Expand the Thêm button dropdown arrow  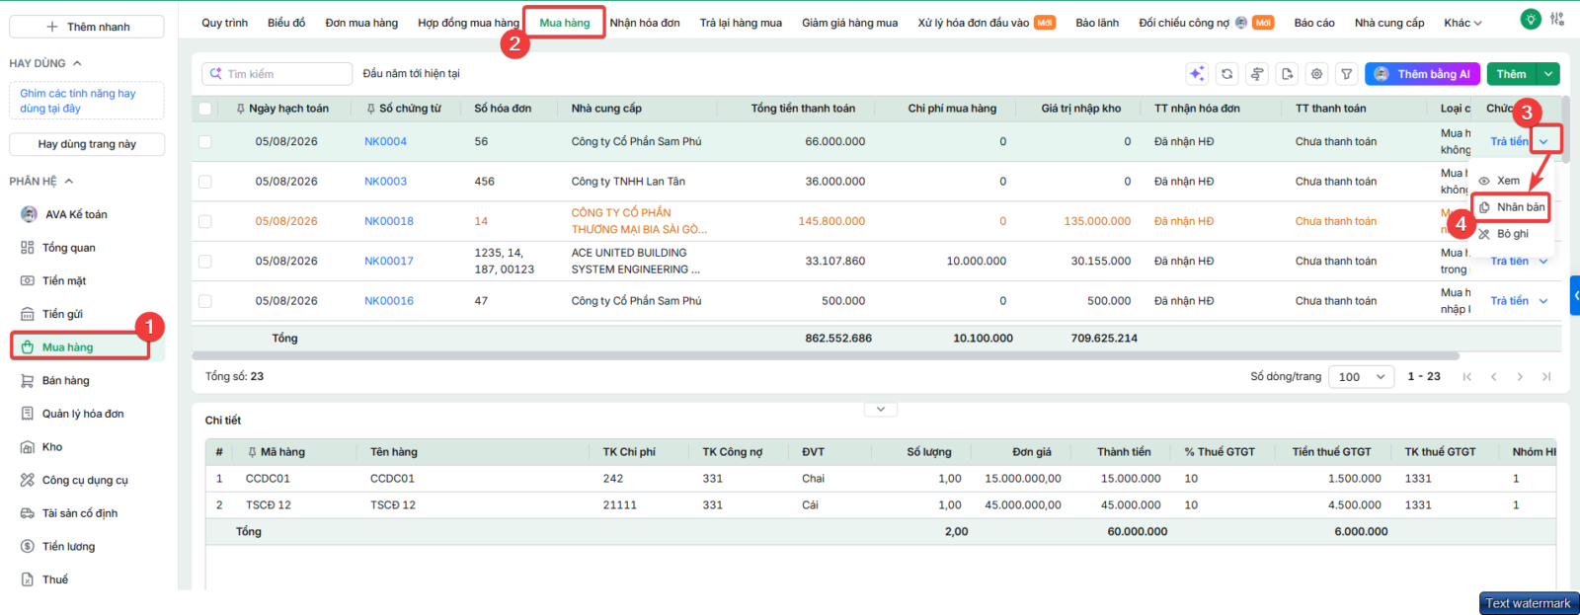[x=1549, y=74]
